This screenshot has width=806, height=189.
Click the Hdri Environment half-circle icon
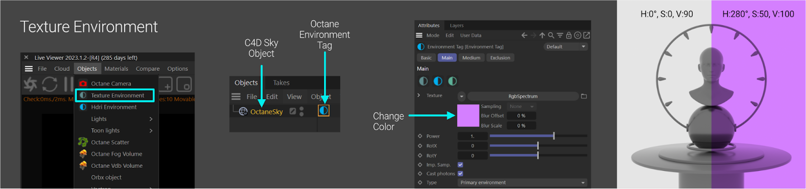83,107
